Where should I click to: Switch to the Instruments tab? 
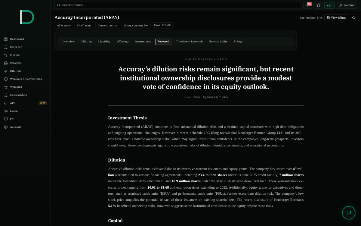pyautogui.click(x=143, y=42)
